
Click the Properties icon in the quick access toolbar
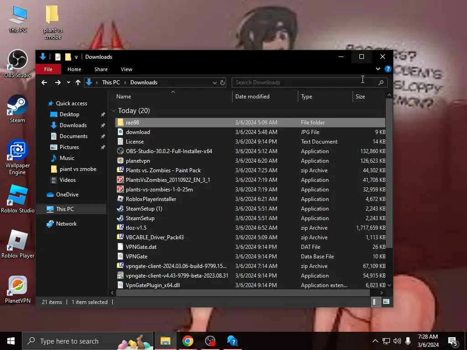(x=58, y=57)
